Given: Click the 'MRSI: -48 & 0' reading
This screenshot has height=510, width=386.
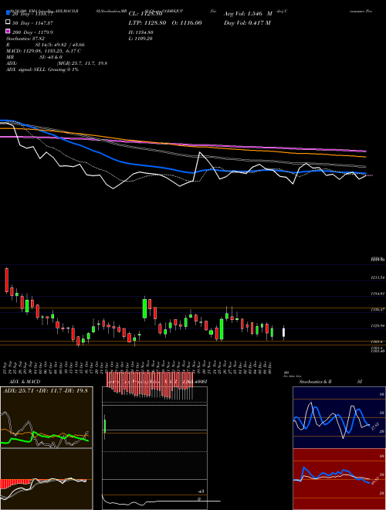Looking at the screenshot, I should click(34, 57).
